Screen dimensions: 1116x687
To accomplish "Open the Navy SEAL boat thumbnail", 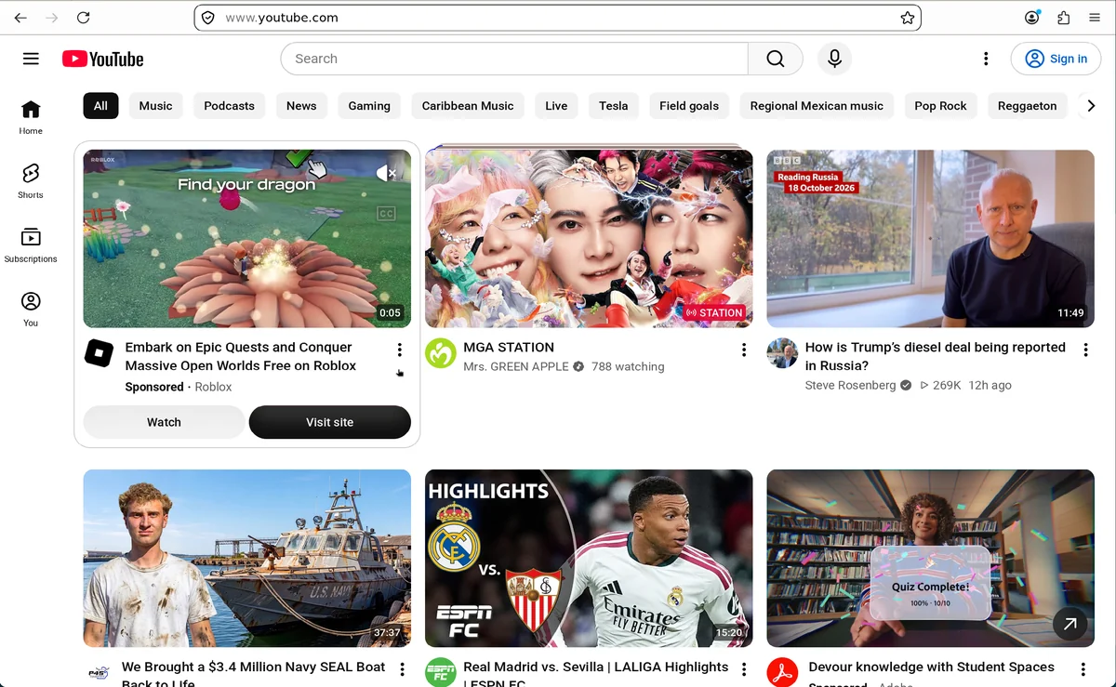I will point(247,558).
